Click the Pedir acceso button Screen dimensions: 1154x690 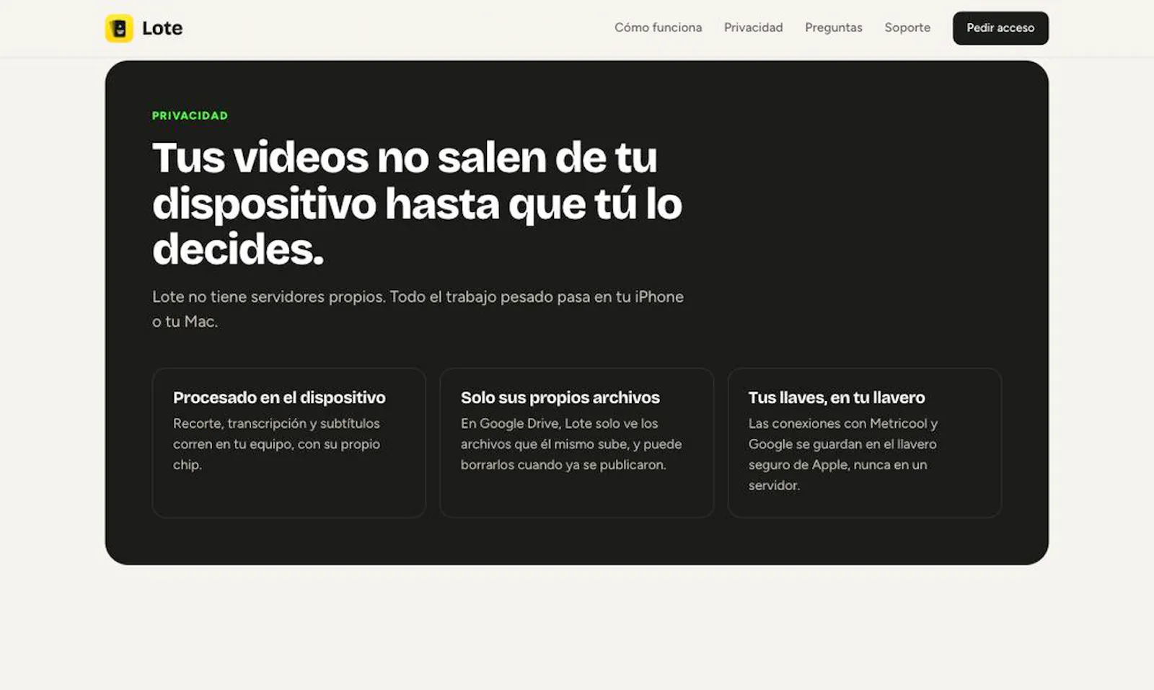[x=1000, y=28]
